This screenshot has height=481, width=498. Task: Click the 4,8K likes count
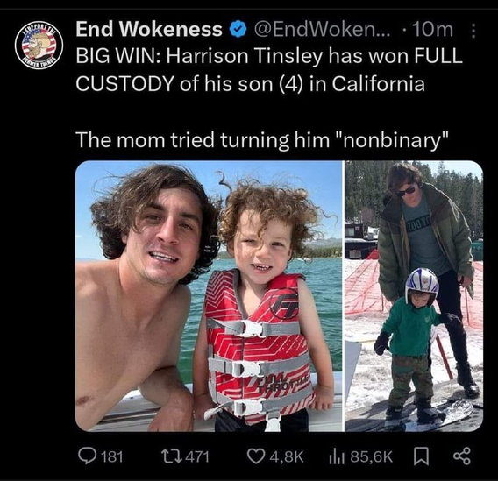pos(287,457)
